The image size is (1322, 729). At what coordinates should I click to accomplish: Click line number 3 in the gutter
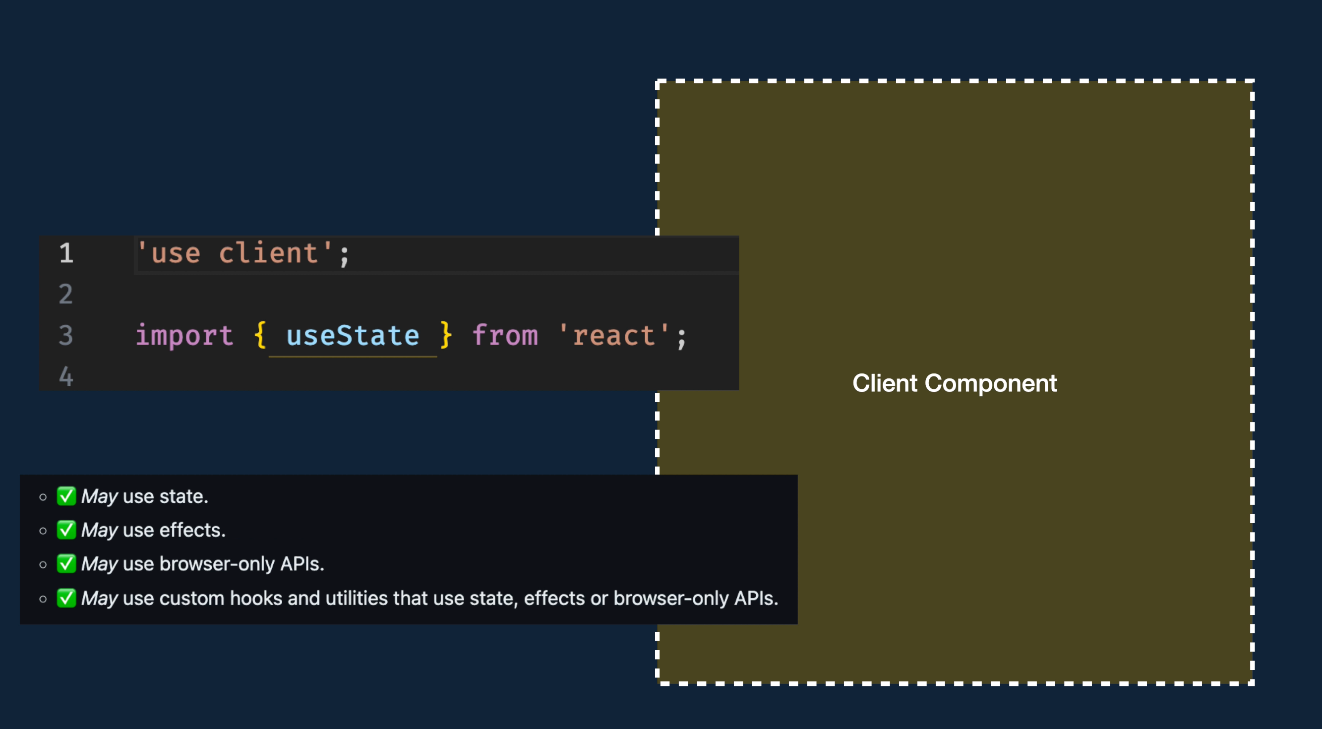(65, 335)
